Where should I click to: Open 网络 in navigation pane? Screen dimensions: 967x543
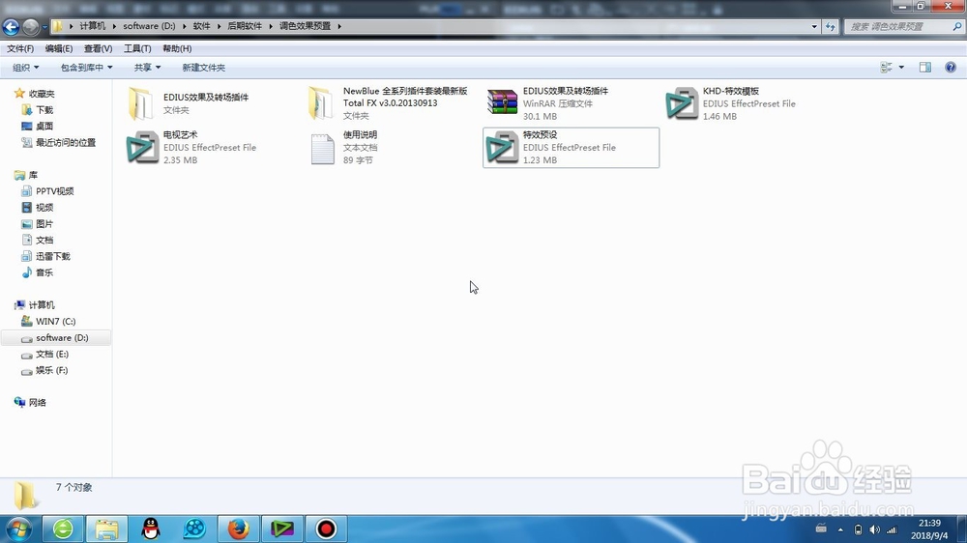(37, 403)
